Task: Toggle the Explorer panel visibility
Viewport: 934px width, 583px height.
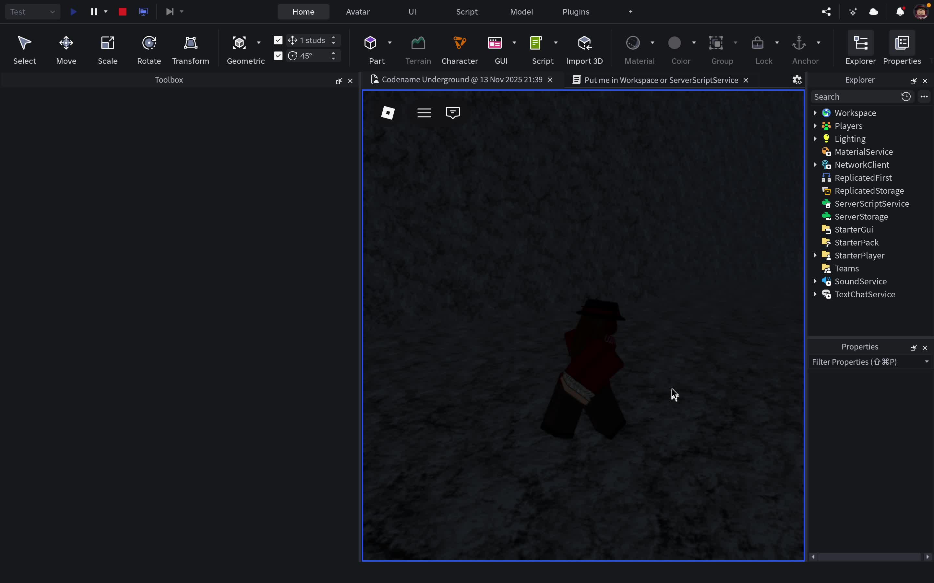Action: click(x=861, y=48)
